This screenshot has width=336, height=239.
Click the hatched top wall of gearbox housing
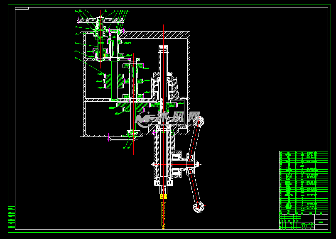[154, 34]
